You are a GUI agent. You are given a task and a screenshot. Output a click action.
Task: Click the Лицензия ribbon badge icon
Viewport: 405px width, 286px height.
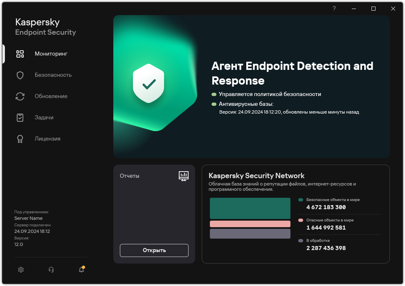[x=20, y=139]
